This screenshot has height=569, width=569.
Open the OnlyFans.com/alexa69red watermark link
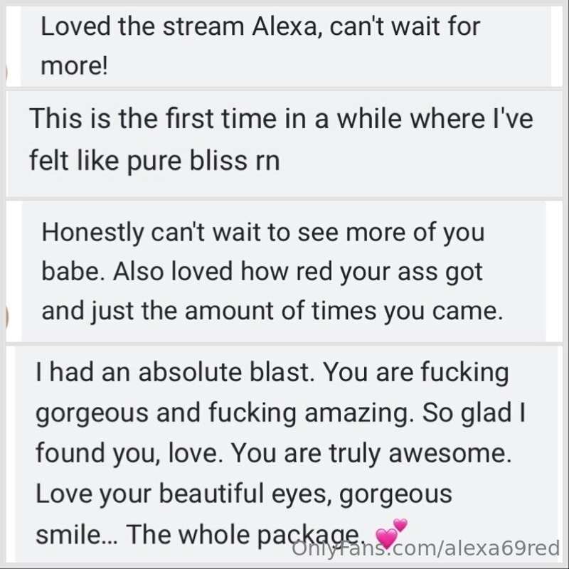coord(425,548)
